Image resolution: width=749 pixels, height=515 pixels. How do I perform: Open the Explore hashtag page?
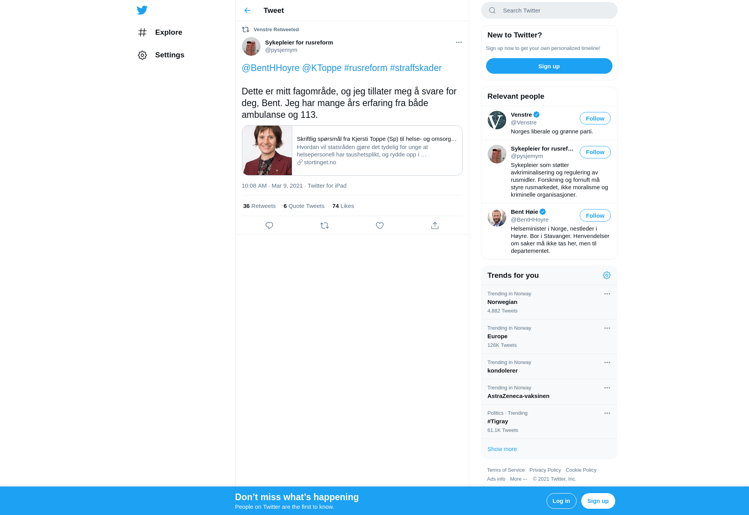point(160,32)
